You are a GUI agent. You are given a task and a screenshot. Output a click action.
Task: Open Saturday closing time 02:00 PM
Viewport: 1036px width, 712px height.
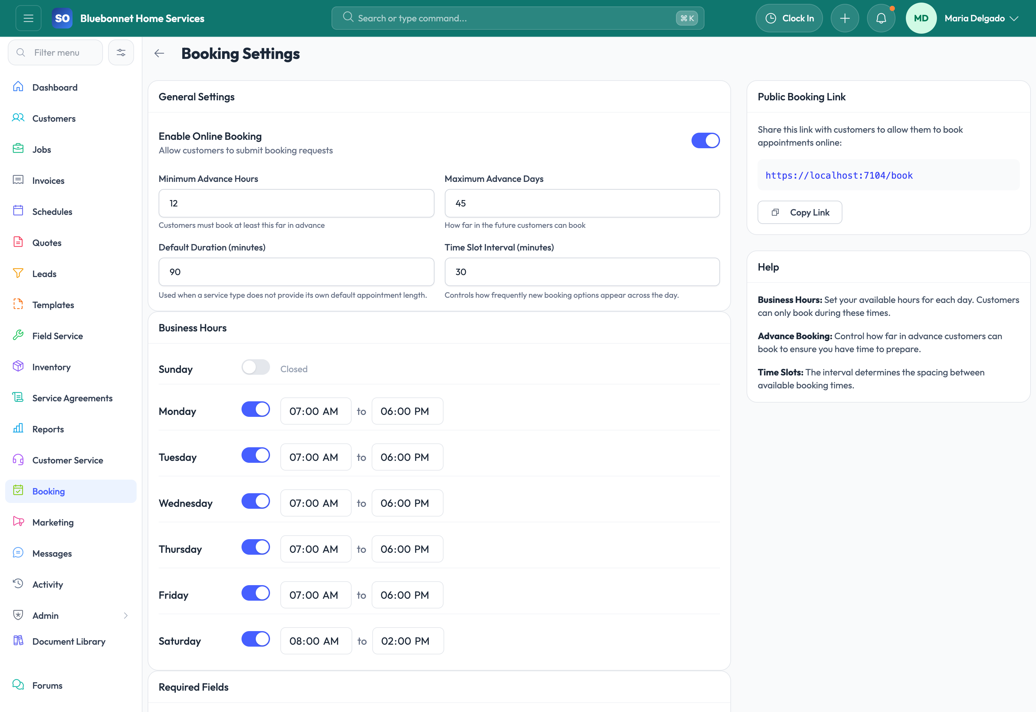pyautogui.click(x=408, y=640)
